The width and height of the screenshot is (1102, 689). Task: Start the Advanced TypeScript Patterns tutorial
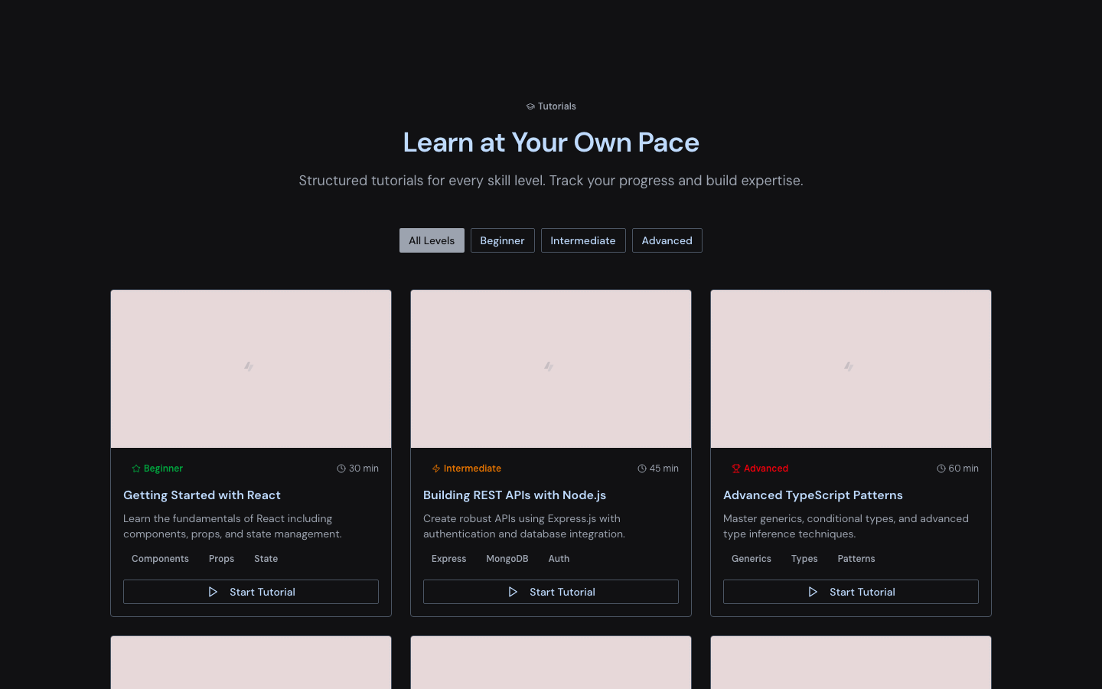coord(851,592)
